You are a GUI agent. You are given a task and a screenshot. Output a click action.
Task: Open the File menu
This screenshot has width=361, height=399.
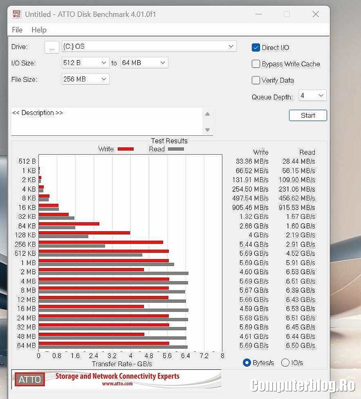tap(17, 30)
